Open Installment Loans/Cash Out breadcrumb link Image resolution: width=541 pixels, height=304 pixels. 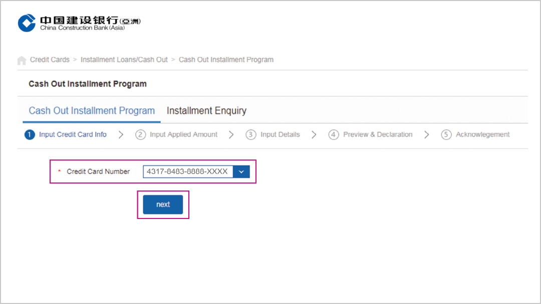pos(124,59)
